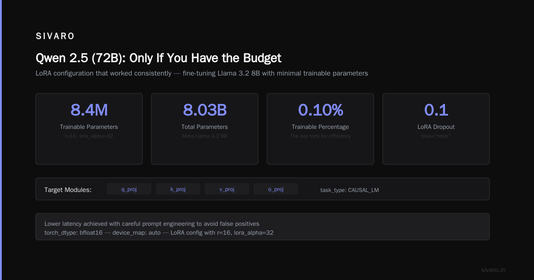Click the "r=16, lora_alpha=32" card caption
534x280 pixels.
[x=89, y=136]
